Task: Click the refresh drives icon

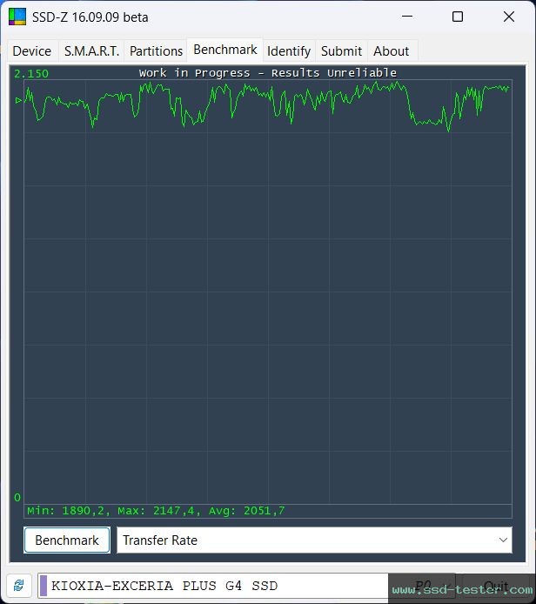Action: [19, 586]
